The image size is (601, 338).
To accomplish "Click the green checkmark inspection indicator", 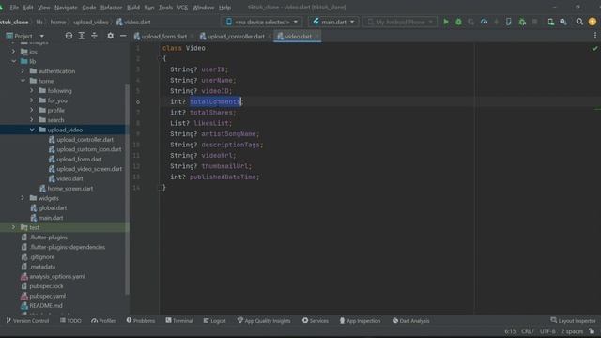I will [594, 48].
